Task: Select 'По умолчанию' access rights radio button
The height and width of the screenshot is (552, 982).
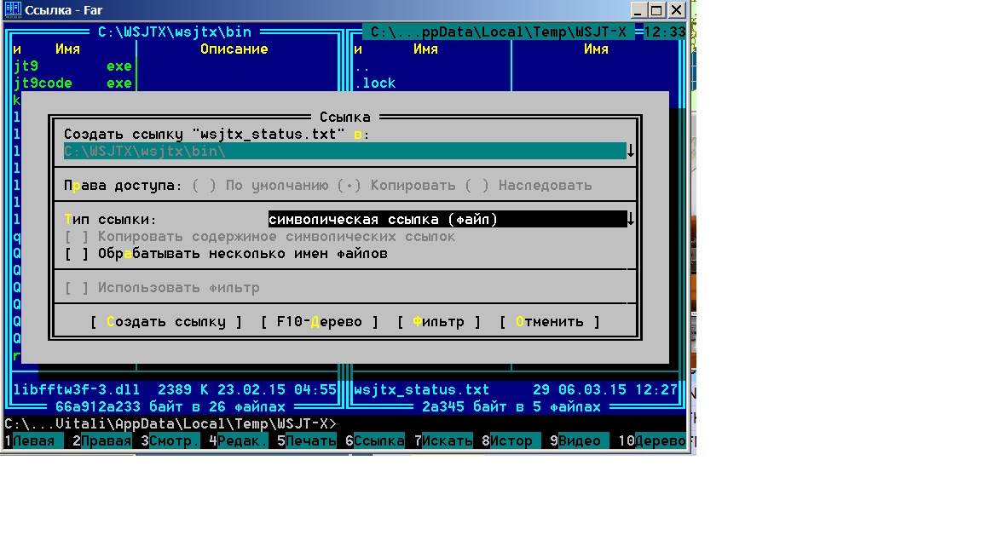Action: 205,185
